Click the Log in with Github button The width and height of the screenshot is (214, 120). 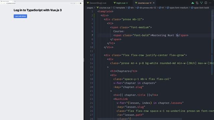[x=20, y=16]
